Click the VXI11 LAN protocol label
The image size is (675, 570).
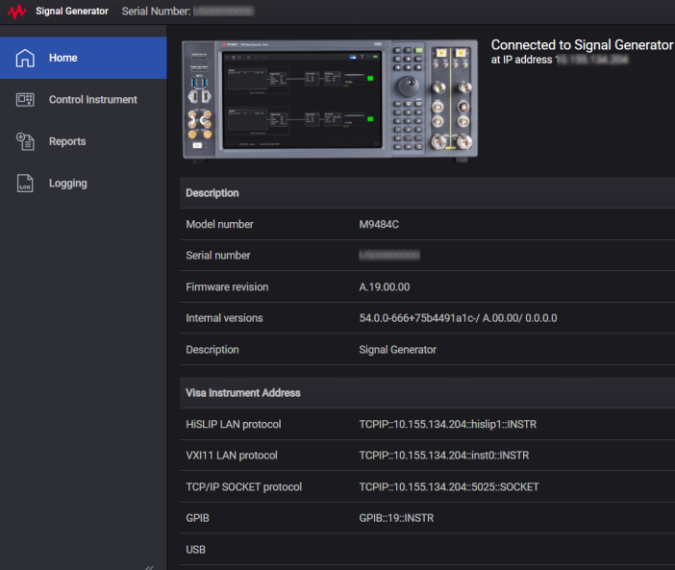click(232, 456)
